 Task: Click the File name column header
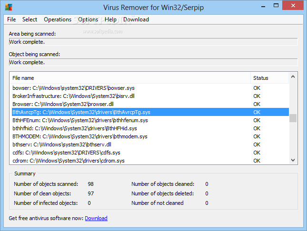[x=130, y=78]
